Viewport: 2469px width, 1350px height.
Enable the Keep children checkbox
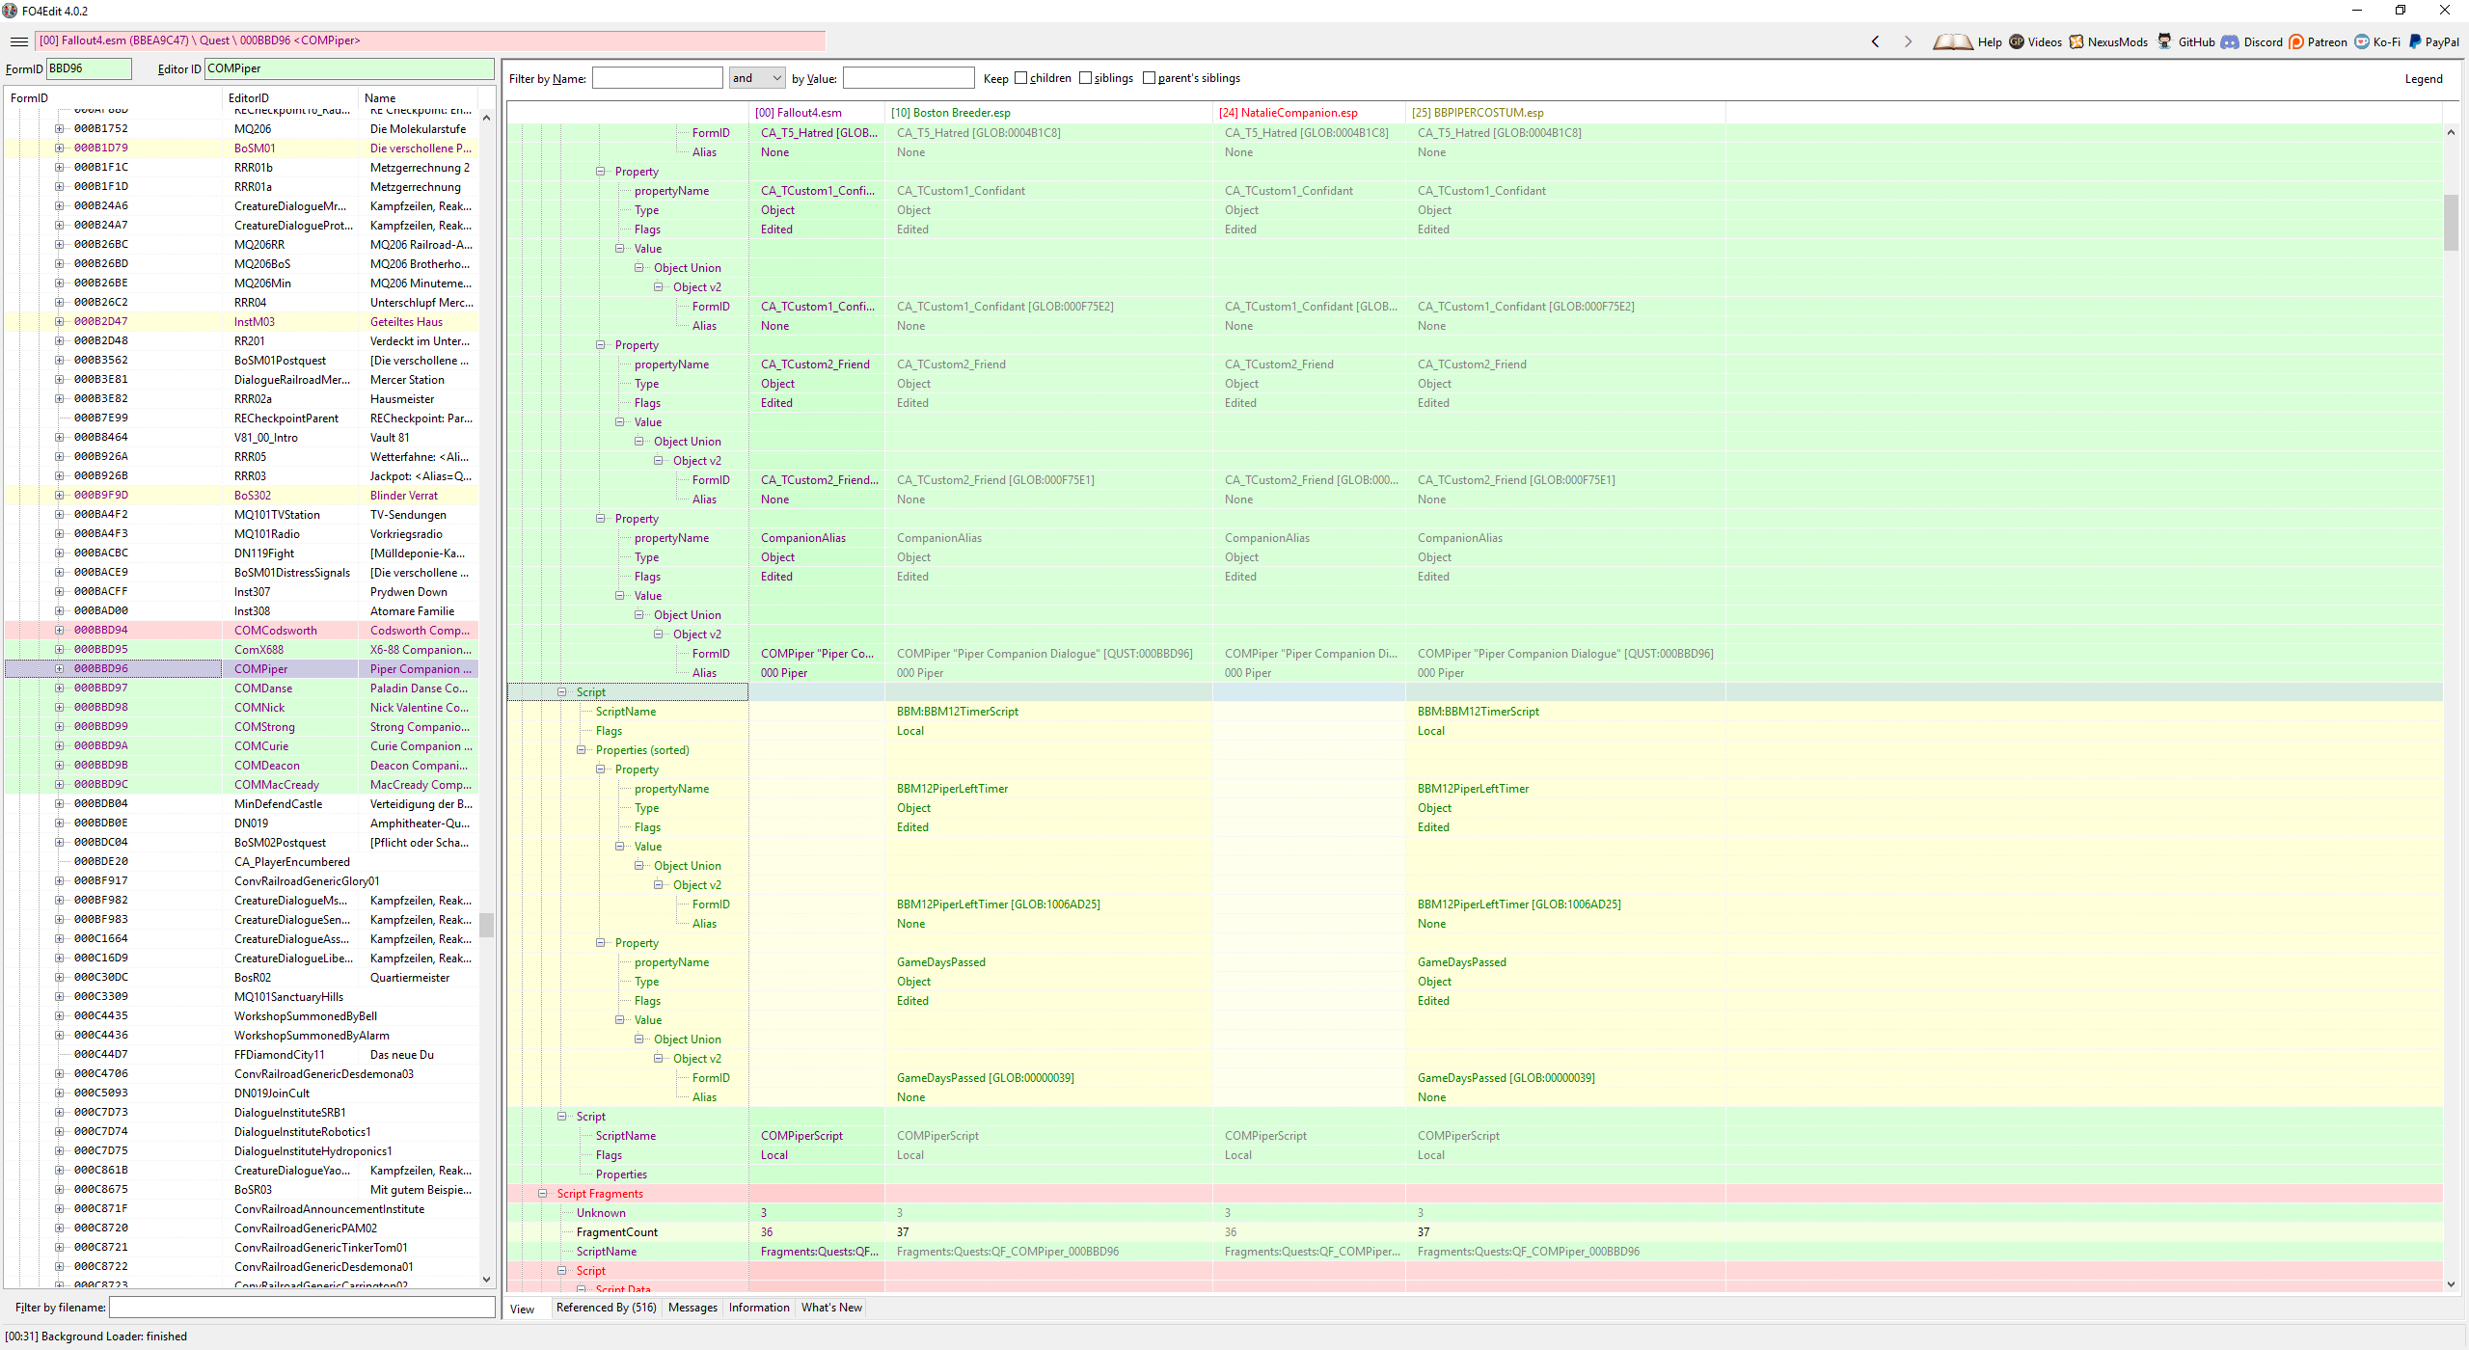[1020, 78]
